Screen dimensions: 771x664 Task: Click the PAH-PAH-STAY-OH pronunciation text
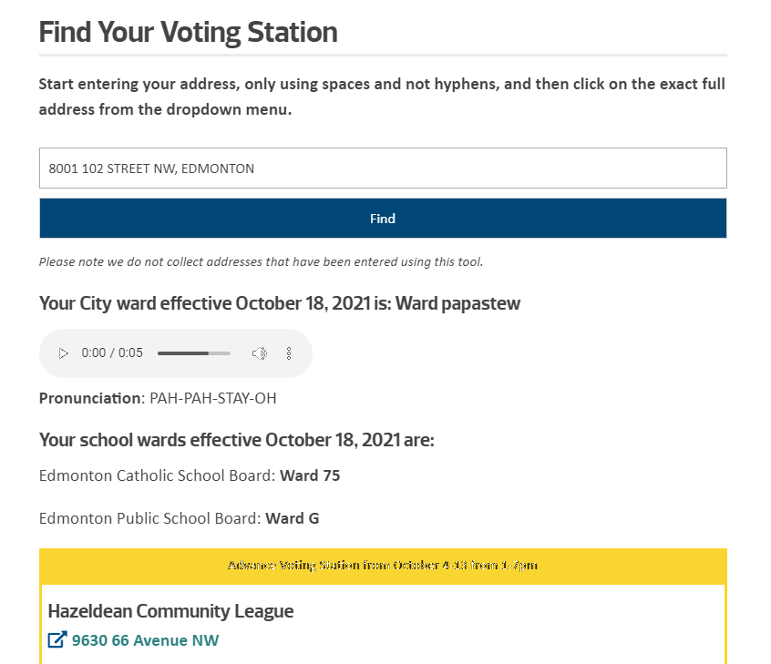tap(213, 398)
